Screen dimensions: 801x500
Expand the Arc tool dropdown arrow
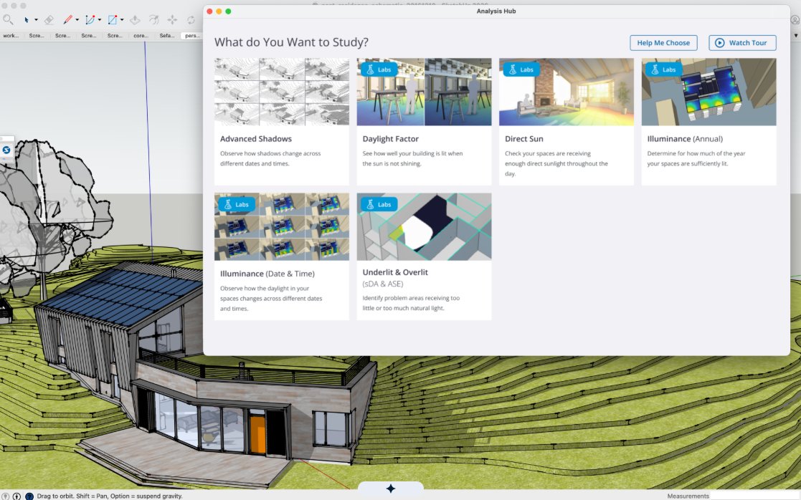pos(100,20)
